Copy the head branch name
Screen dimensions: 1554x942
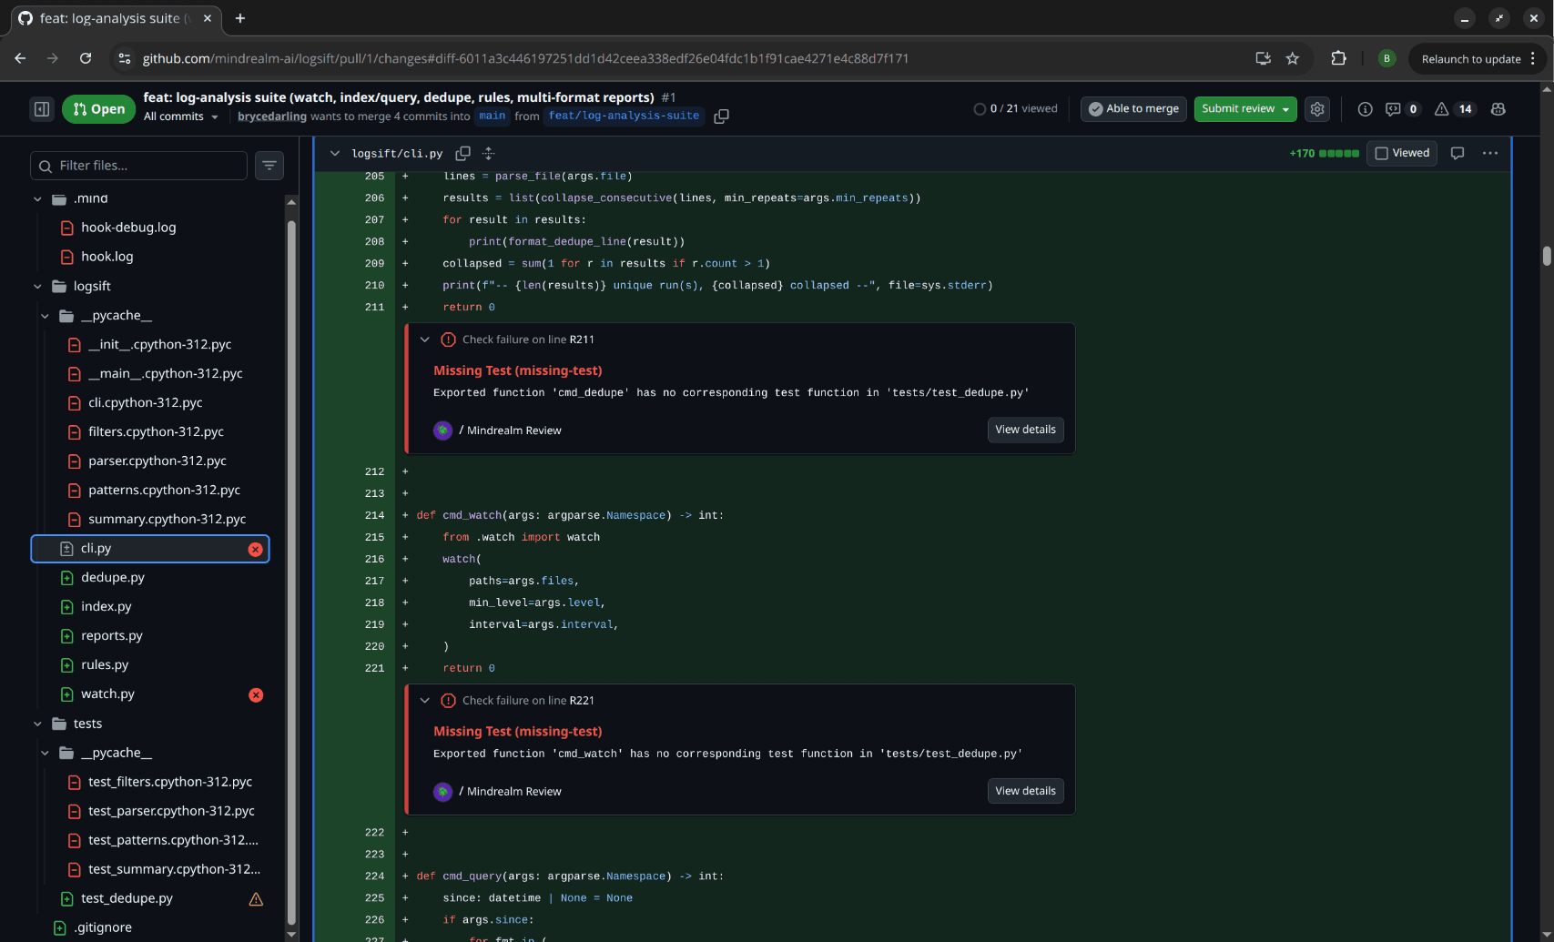coord(721,116)
